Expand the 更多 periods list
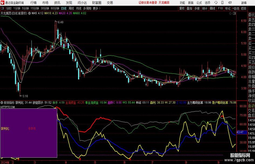The width and height of the screenshot is (255, 164). tap(97, 8)
